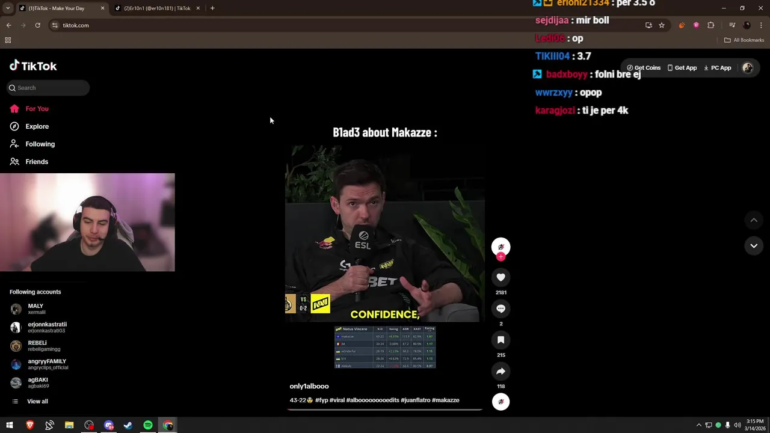Viewport: 770px width, 433px height.
Task: Open a new browser tab
Action: tap(212, 8)
